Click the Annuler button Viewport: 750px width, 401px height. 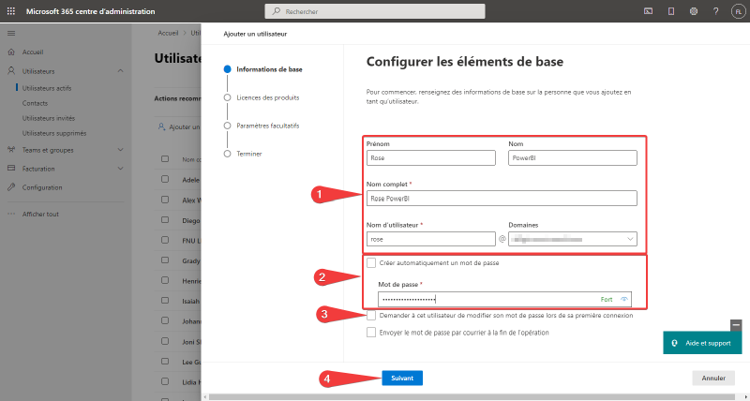pos(713,379)
